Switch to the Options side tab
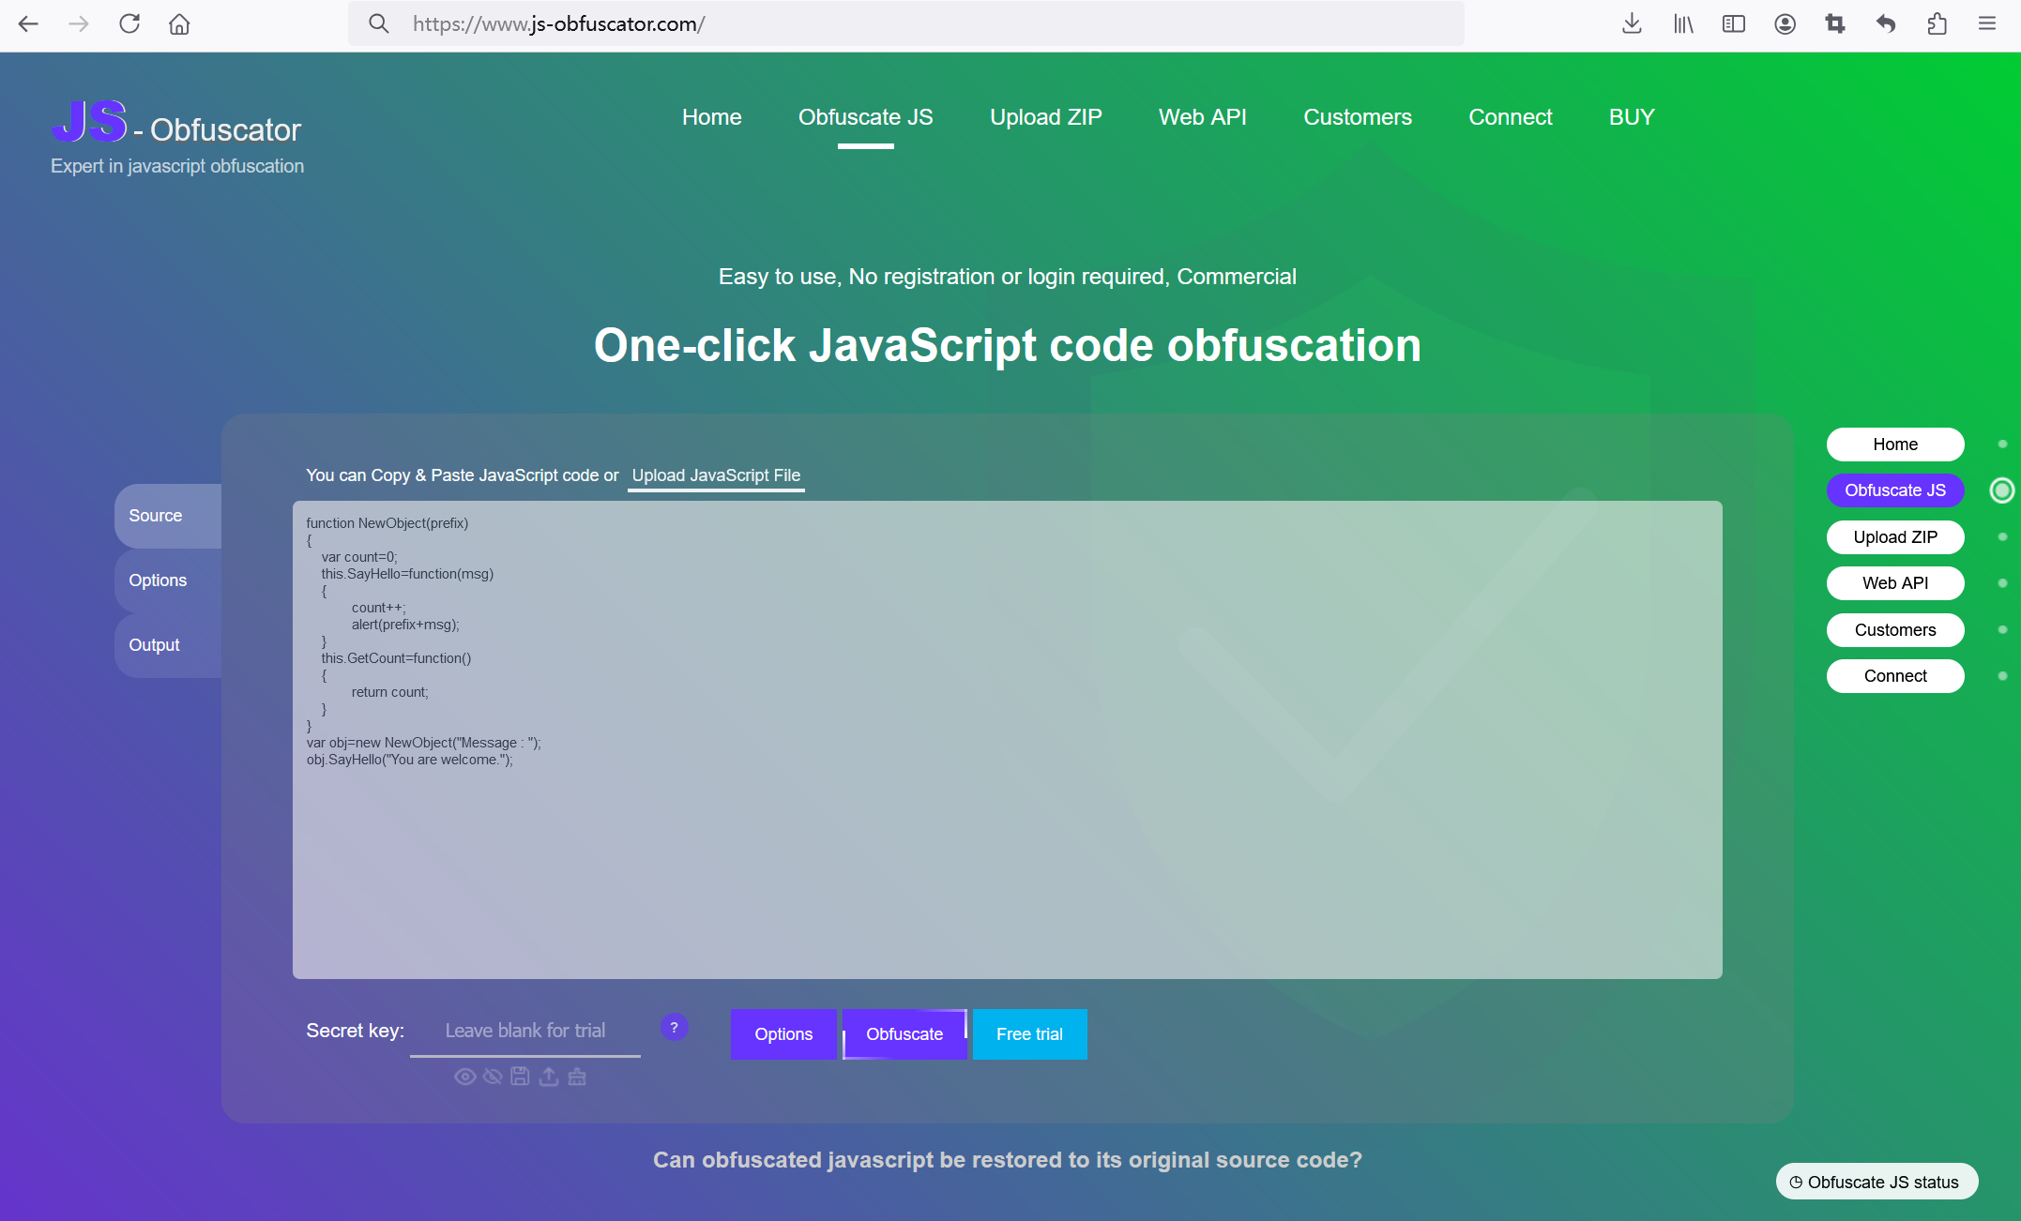Image resolution: width=2021 pixels, height=1221 pixels. pos(168,580)
